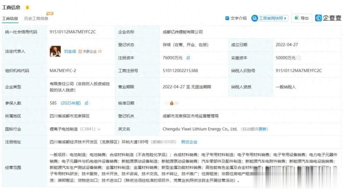Select Chengdu Yiwei Lithium Energy Co., Ltd. text
344x192 pixels.
click(x=200, y=129)
